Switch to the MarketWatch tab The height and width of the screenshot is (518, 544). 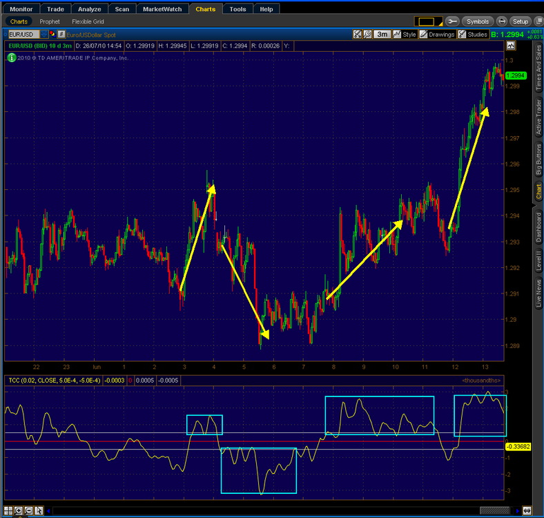tap(162, 9)
